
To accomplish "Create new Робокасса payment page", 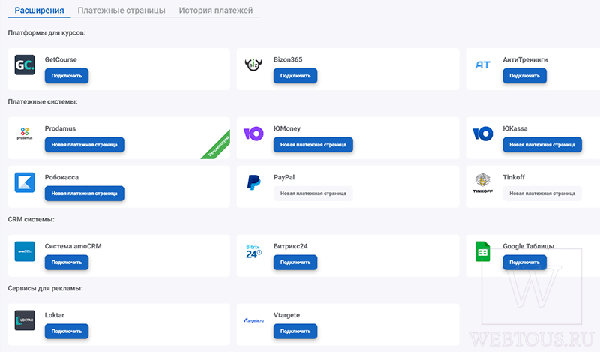I will pos(85,194).
